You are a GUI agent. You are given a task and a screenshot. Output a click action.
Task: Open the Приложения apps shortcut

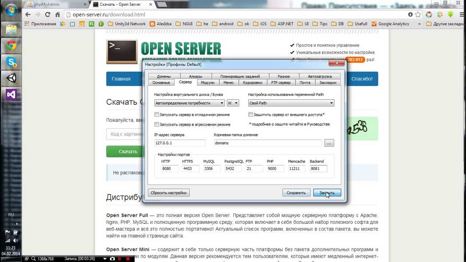coord(40,24)
